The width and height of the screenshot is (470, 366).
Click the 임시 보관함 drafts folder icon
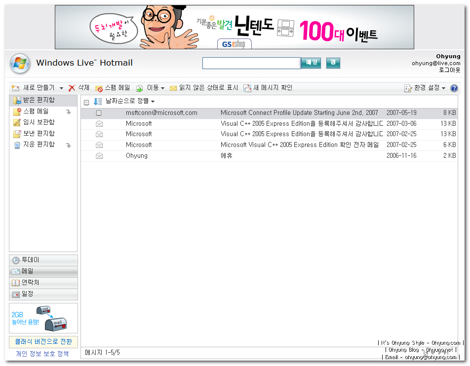click(x=17, y=122)
